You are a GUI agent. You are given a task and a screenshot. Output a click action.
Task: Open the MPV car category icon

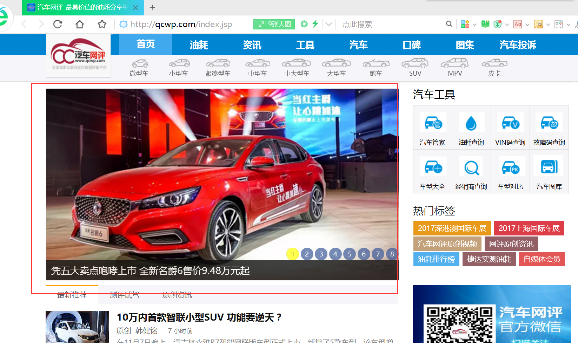tap(455, 63)
